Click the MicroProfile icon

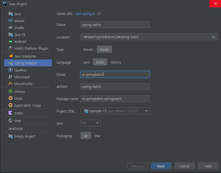pyautogui.click(x=11, y=83)
